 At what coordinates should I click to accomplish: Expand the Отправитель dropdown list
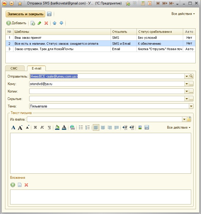[x=187, y=76]
